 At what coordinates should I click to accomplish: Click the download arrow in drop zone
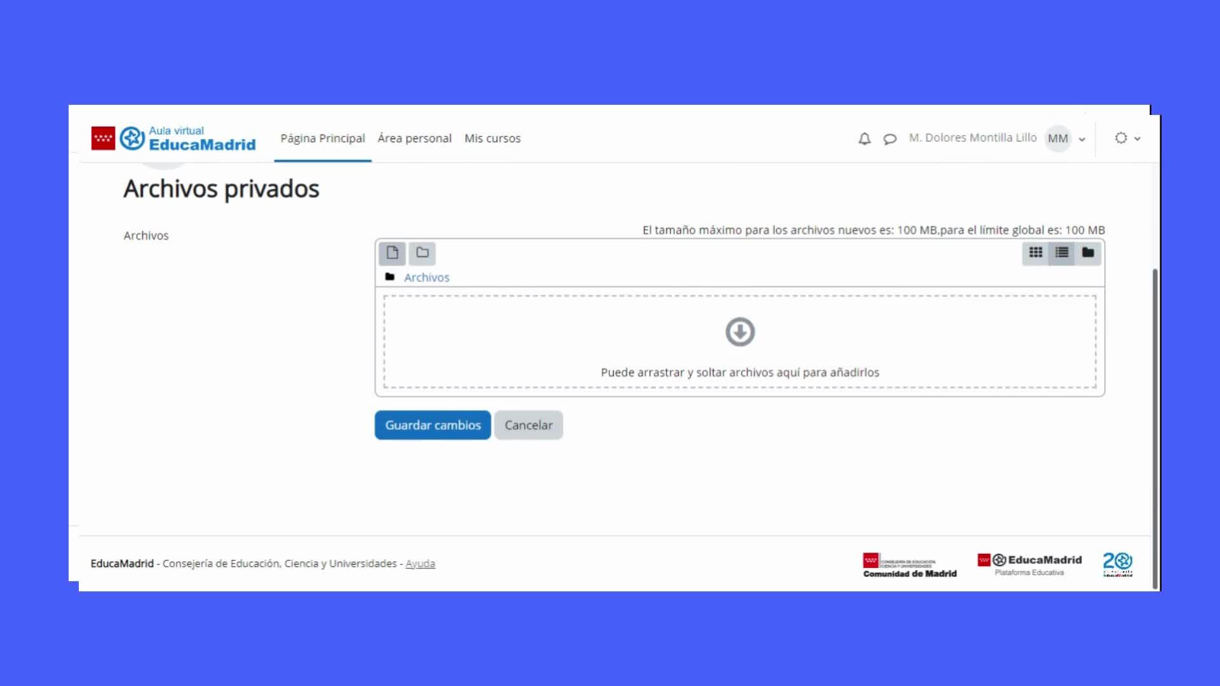tap(740, 332)
